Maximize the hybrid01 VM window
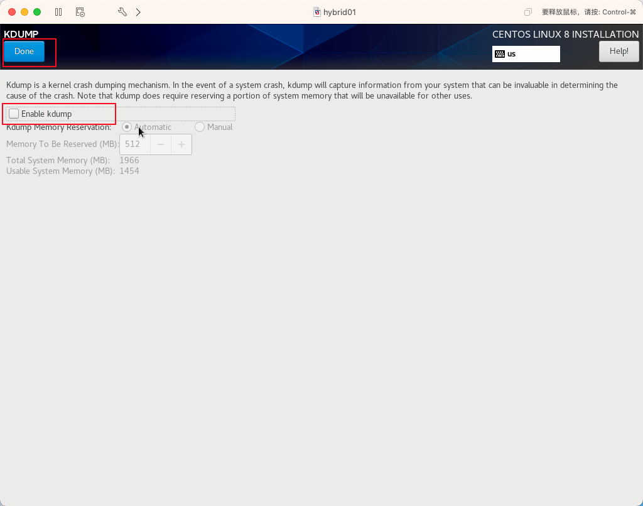The width and height of the screenshot is (643, 506). 37,12
